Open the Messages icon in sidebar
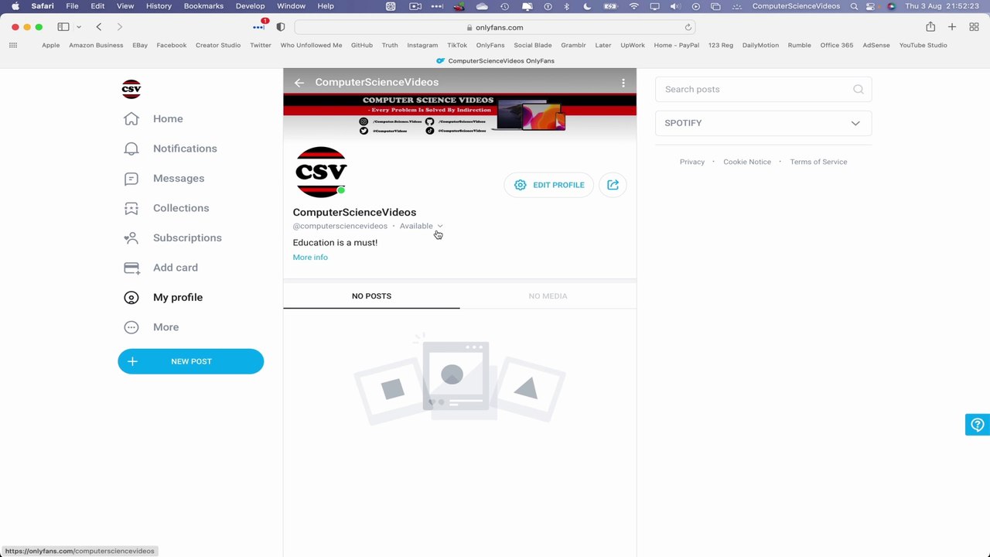Screen dimensions: 990x557 tap(131, 178)
